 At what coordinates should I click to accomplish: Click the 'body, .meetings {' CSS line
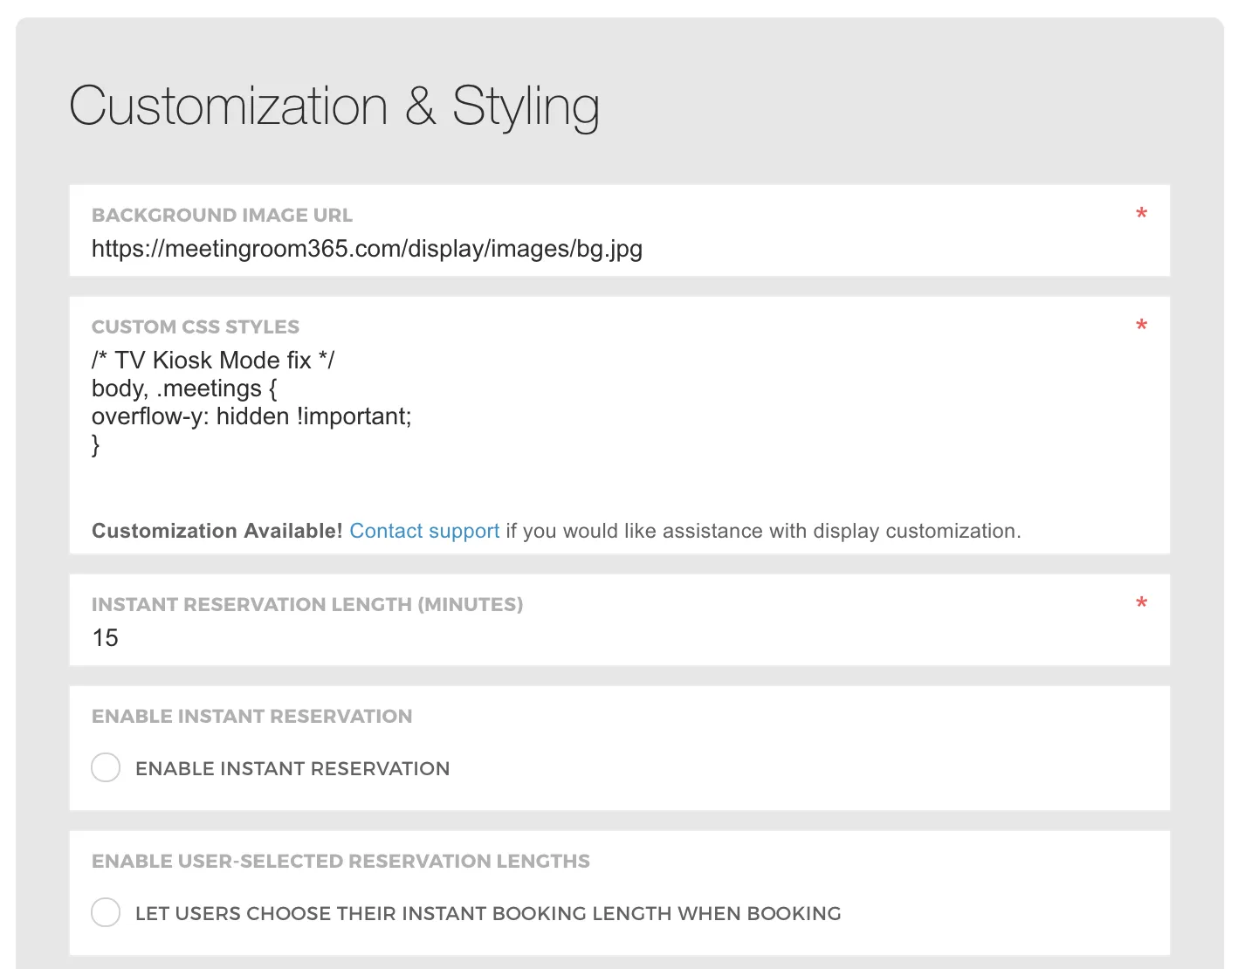184,388
